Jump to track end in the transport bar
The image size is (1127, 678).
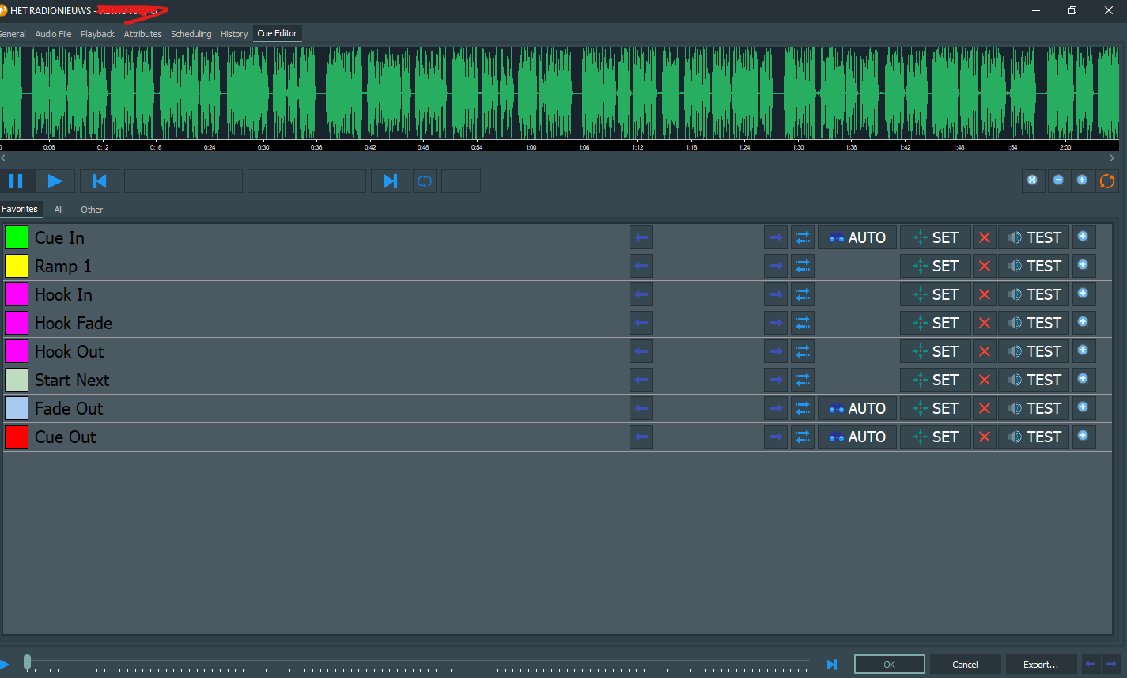click(391, 181)
